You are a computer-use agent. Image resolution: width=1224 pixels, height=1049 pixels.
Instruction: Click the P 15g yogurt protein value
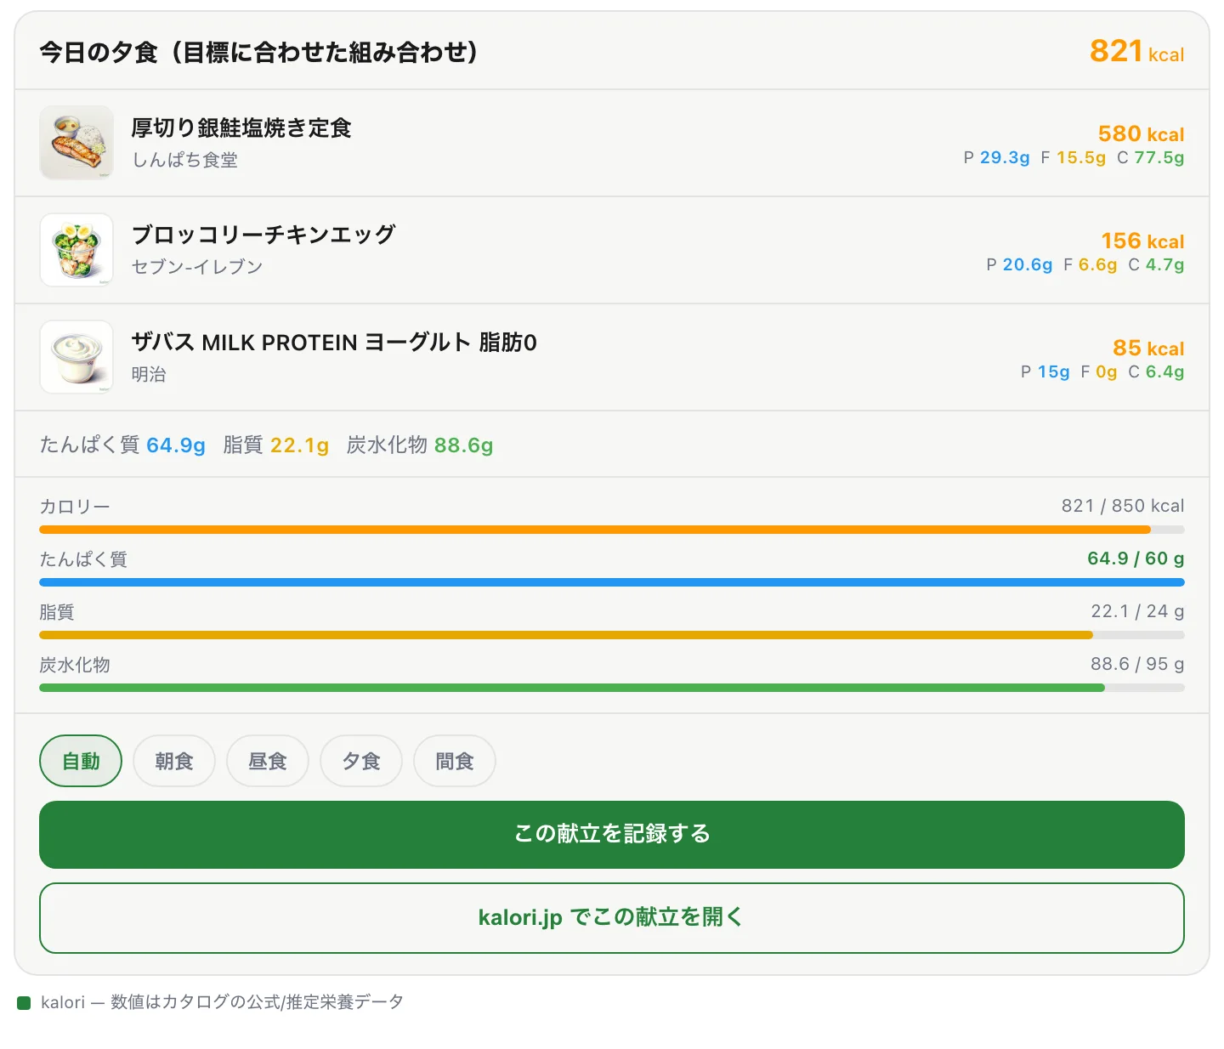point(1045,371)
